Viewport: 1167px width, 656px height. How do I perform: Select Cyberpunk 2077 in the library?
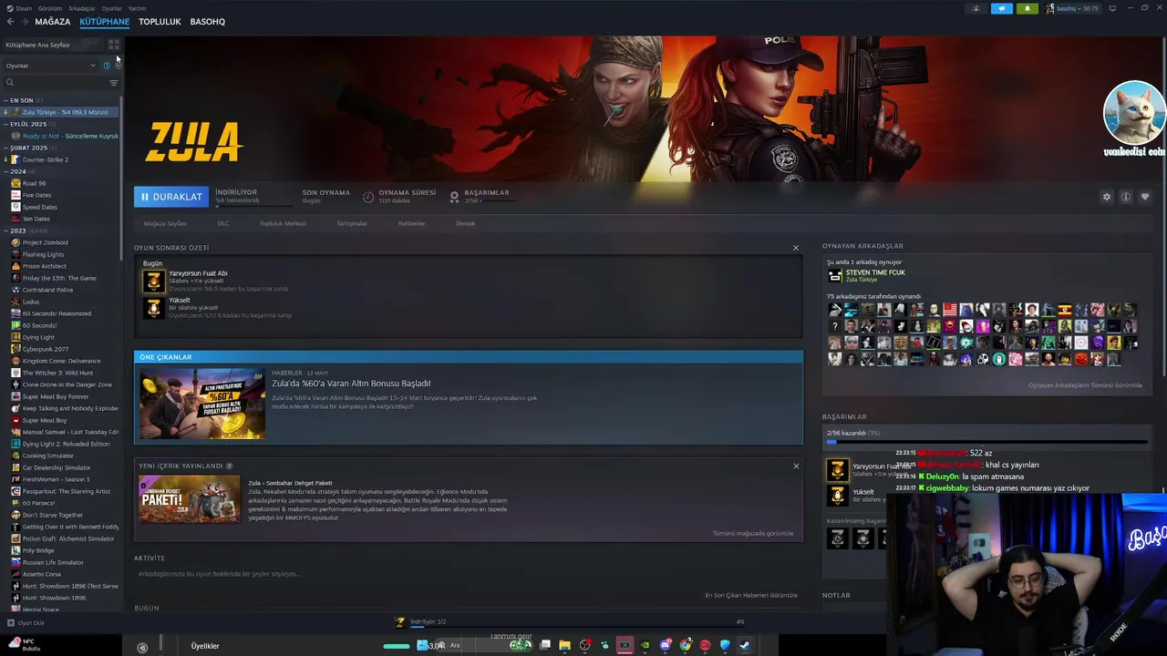click(60, 349)
